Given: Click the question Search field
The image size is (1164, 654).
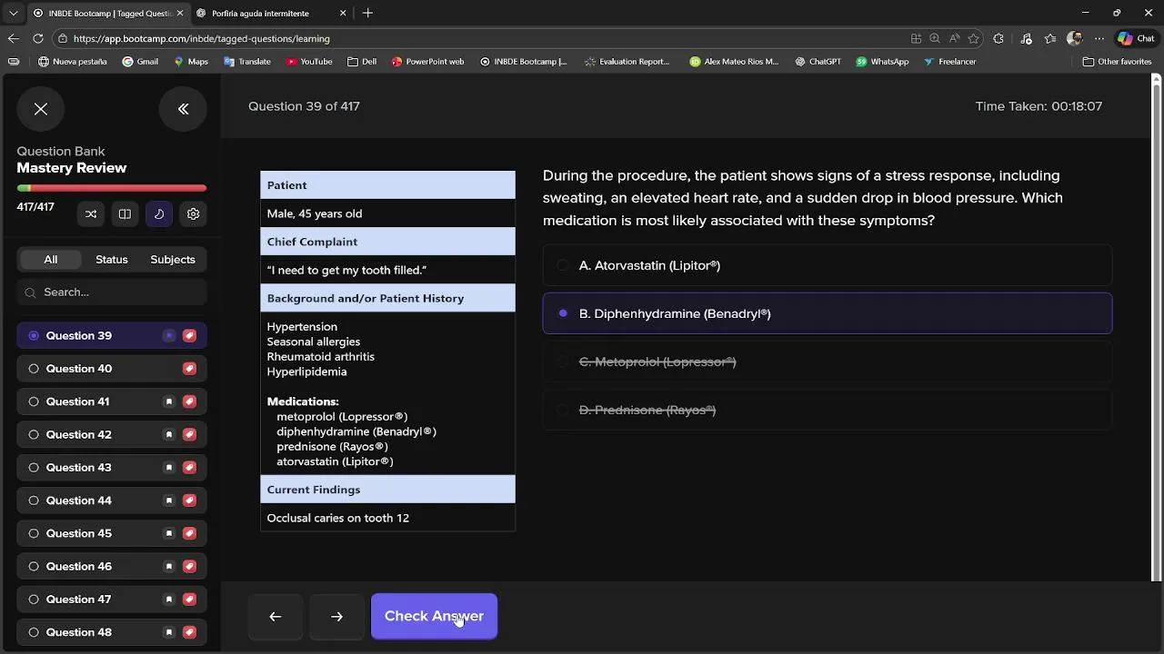Looking at the screenshot, I should pos(118,292).
